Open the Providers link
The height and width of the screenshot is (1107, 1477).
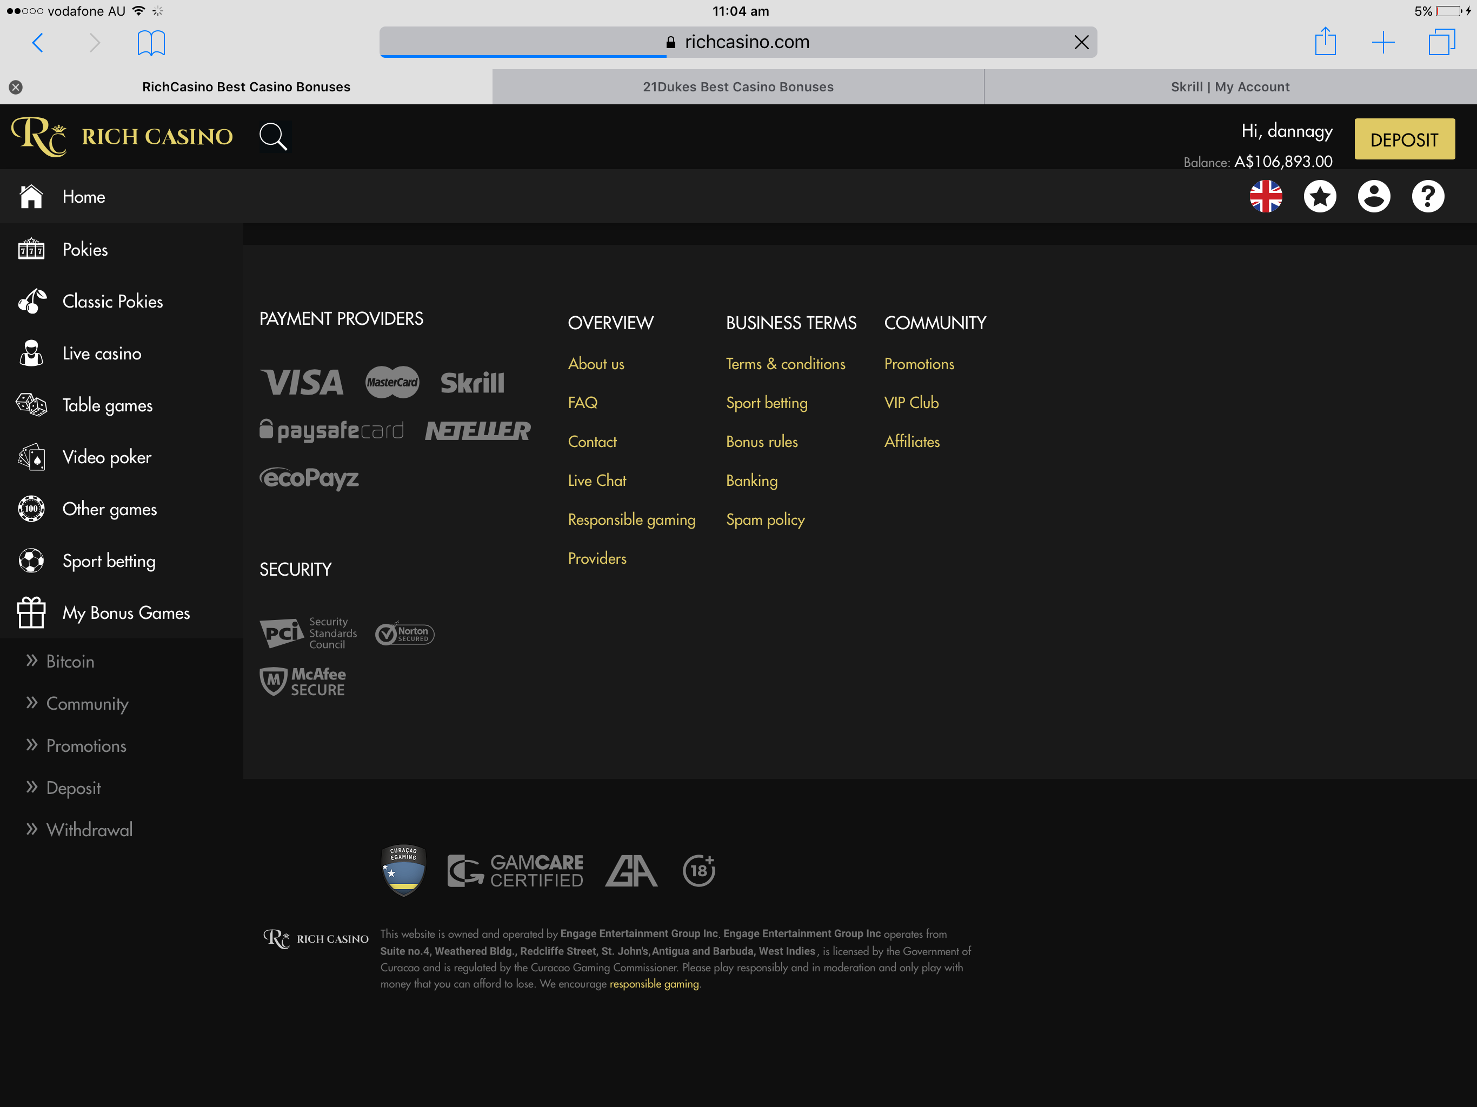pyautogui.click(x=597, y=558)
